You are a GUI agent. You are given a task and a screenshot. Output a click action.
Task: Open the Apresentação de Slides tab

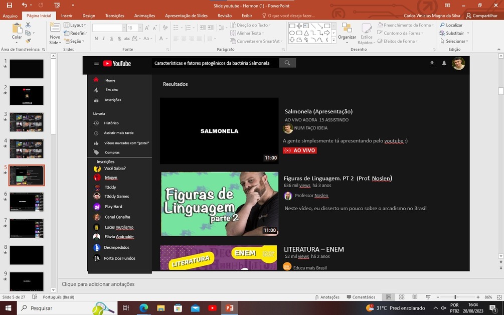(187, 16)
